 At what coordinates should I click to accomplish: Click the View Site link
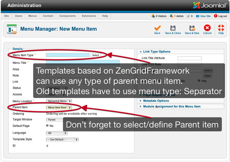[205, 16]
